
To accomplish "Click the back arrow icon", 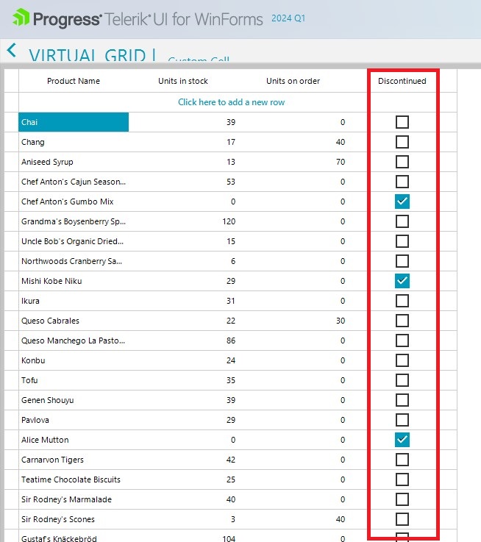I will [11, 50].
